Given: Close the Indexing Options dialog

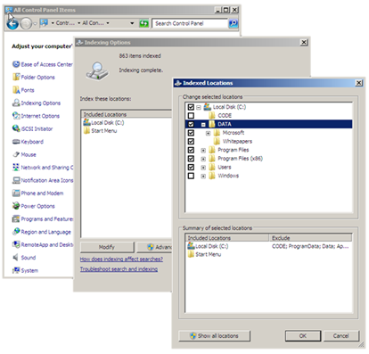Looking at the screenshot, I should (304, 43).
